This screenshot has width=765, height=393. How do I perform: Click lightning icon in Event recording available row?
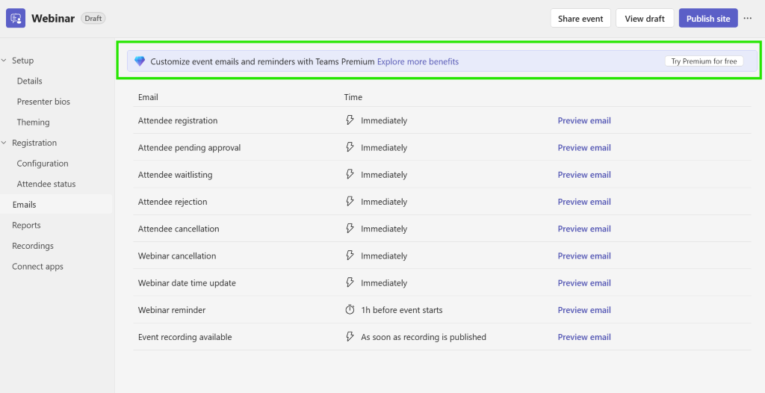coord(350,337)
